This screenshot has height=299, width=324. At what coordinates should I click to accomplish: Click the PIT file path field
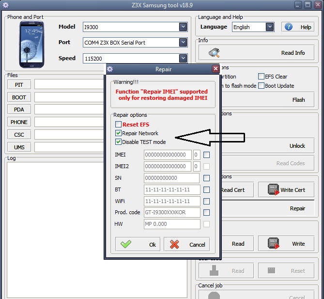tap(69, 84)
